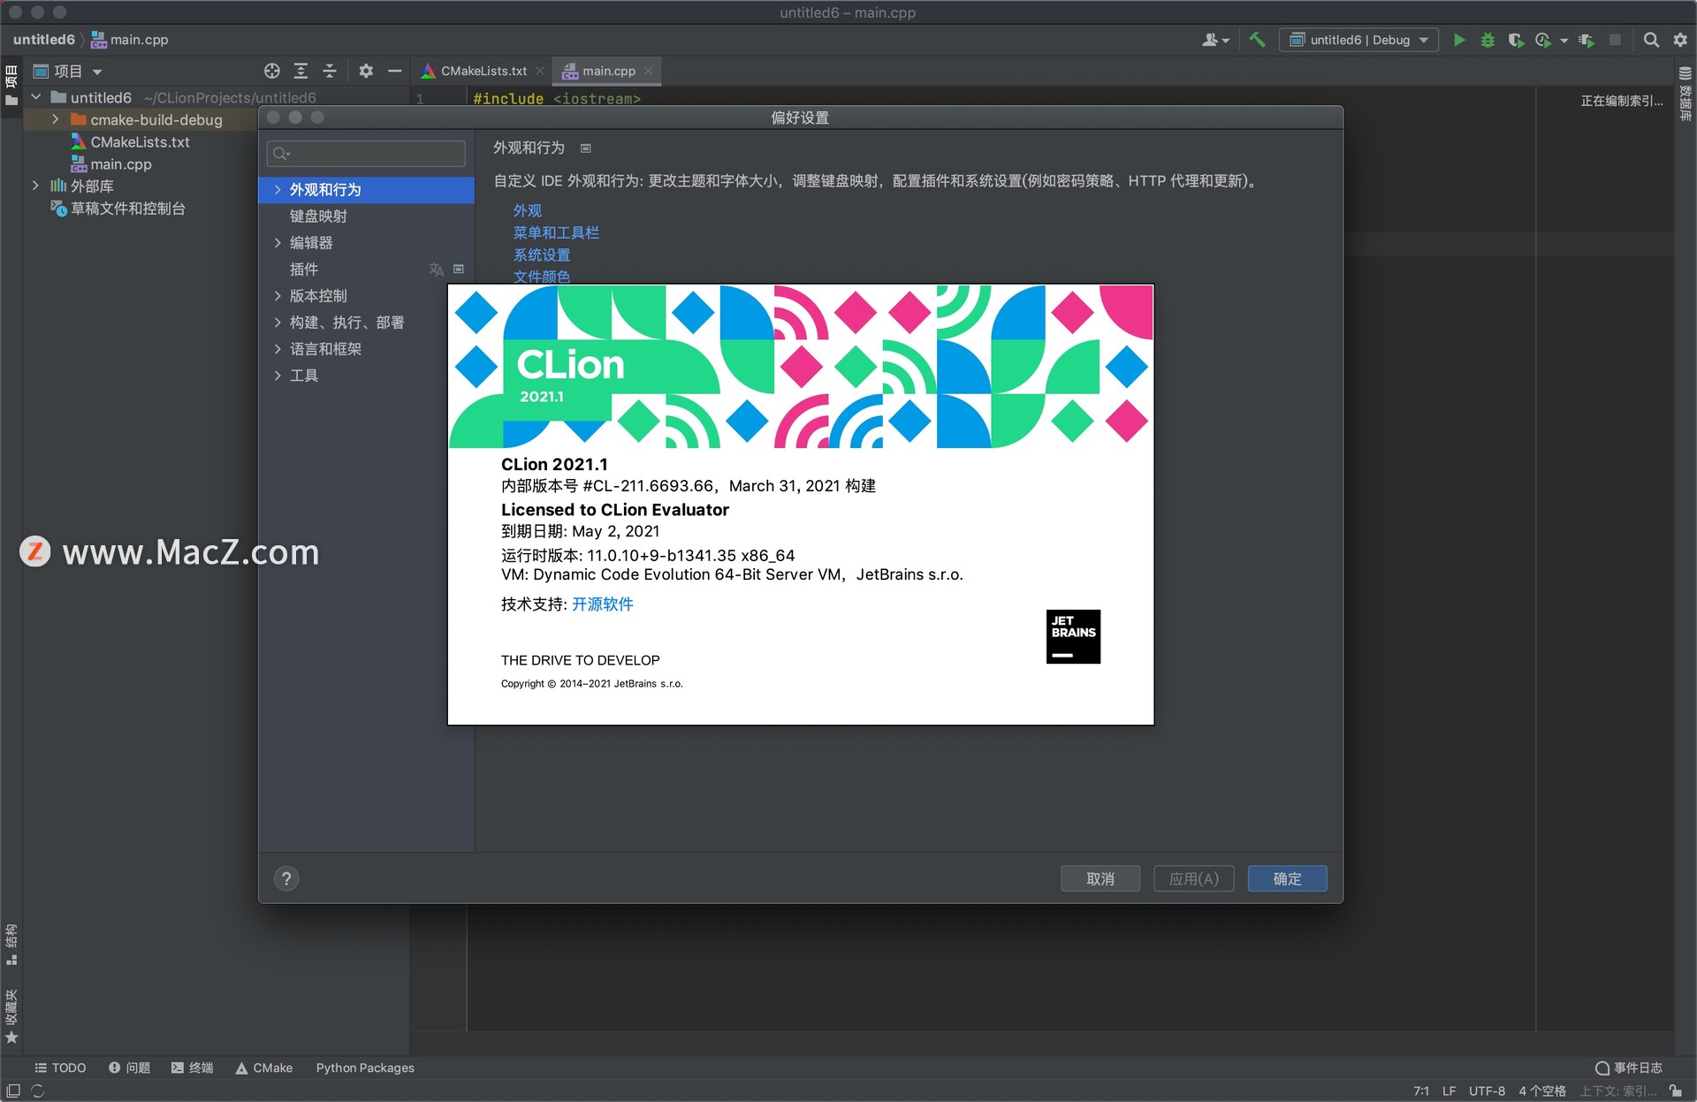1697x1102 pixels.
Task: Click the LF line separator indicator
Action: 1449,1091
